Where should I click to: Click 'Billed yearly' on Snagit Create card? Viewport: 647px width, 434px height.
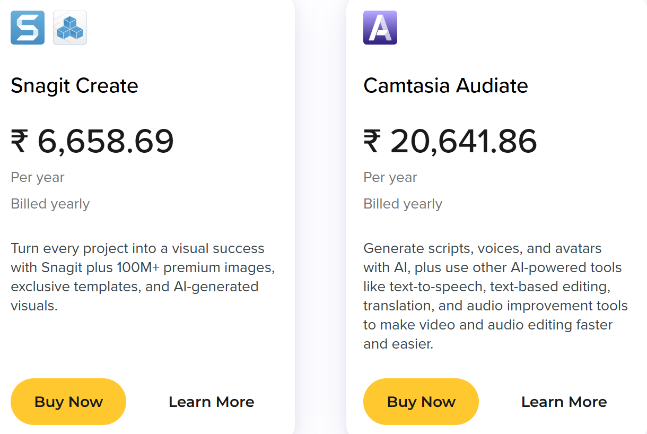pos(50,204)
